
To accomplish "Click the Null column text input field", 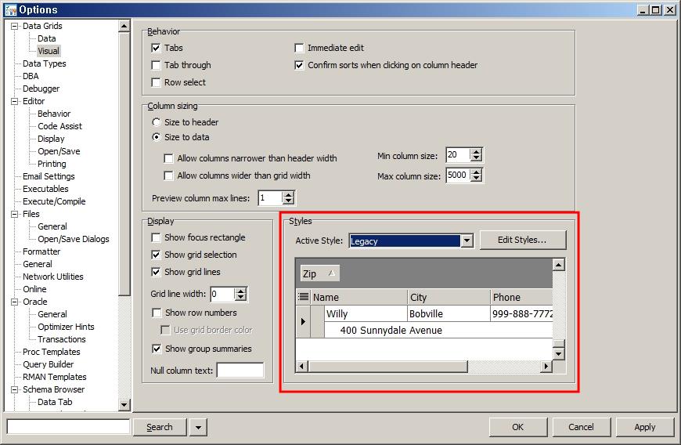I will click(x=240, y=371).
